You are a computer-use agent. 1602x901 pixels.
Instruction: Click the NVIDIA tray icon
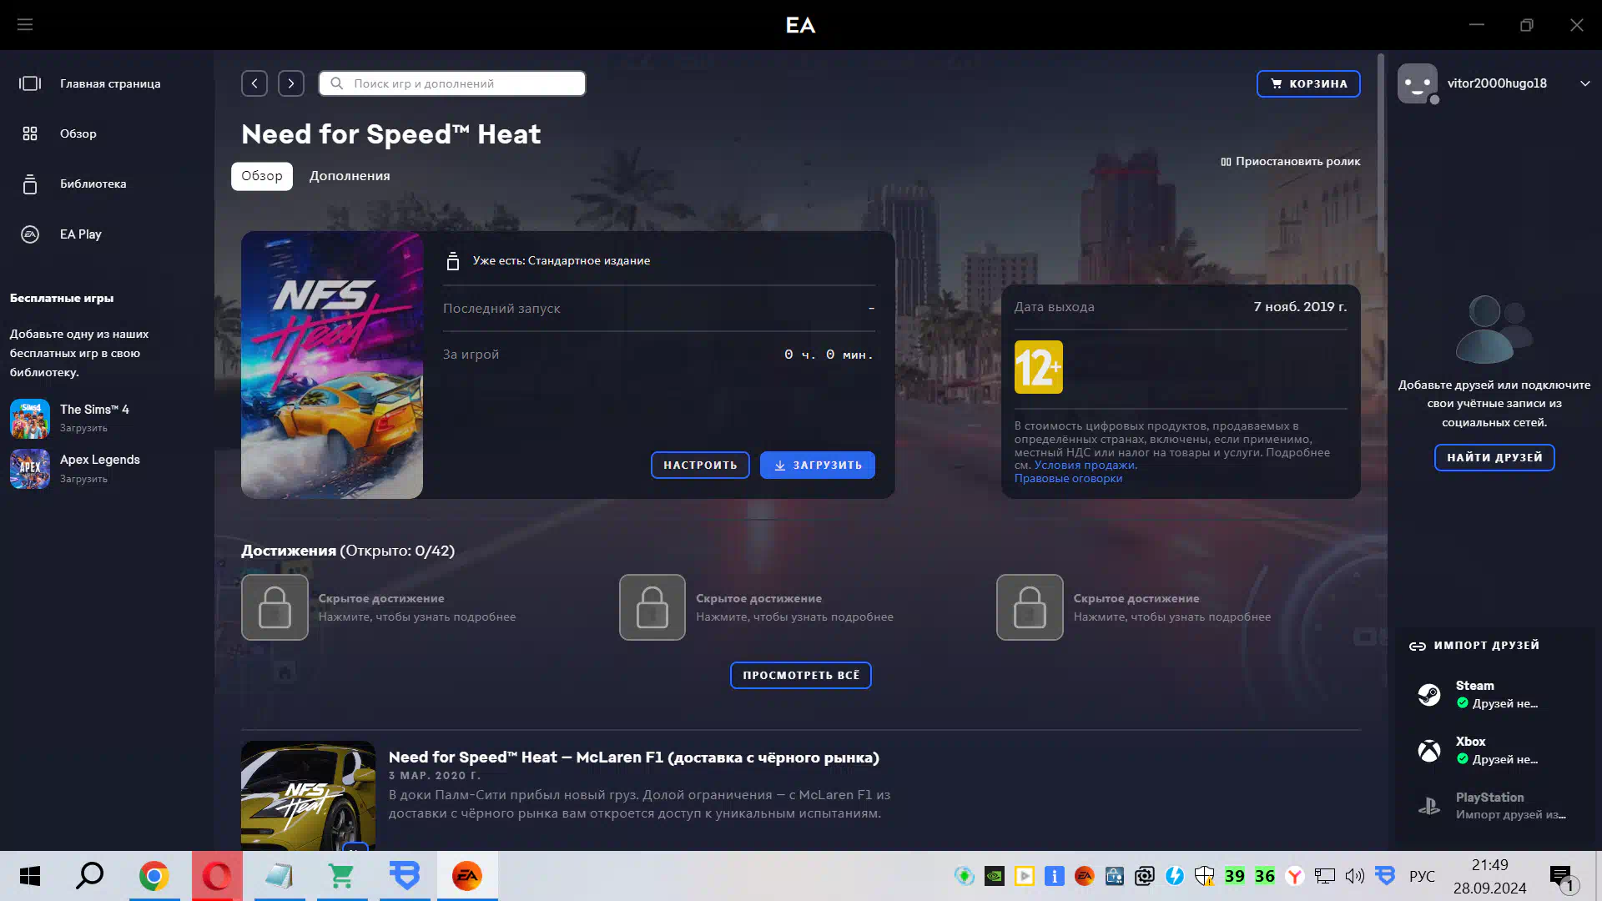(995, 876)
